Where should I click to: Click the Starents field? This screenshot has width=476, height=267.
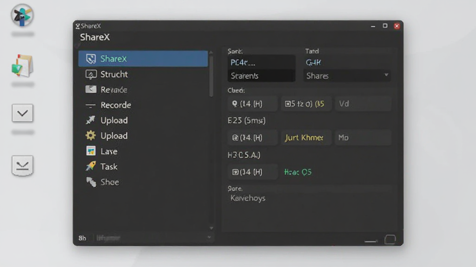pyautogui.click(x=261, y=76)
